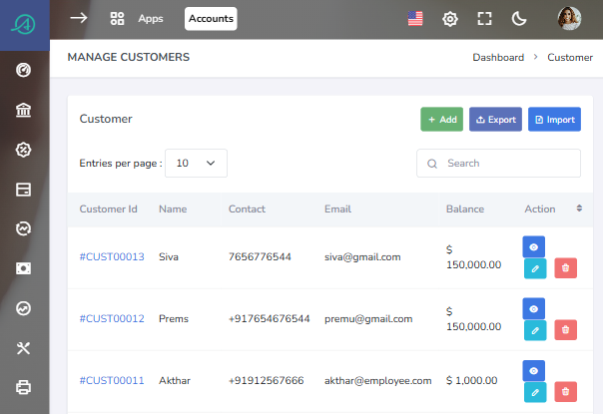The width and height of the screenshot is (603, 414).
Task: Open the bank building icon in sidebar
Action: pyautogui.click(x=24, y=110)
